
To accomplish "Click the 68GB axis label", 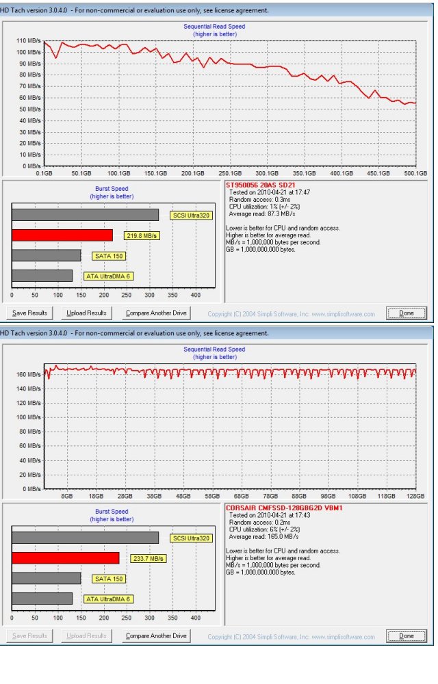I will [242, 496].
